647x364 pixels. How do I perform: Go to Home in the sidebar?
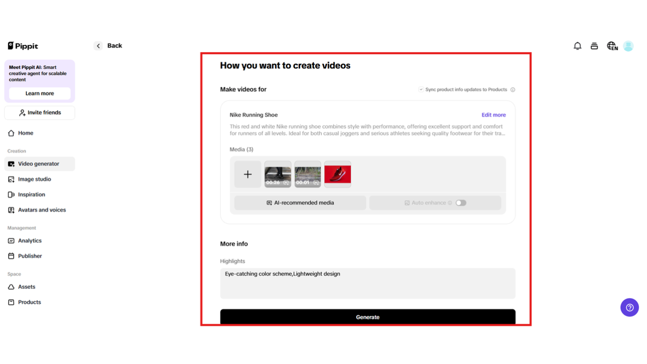point(39,133)
